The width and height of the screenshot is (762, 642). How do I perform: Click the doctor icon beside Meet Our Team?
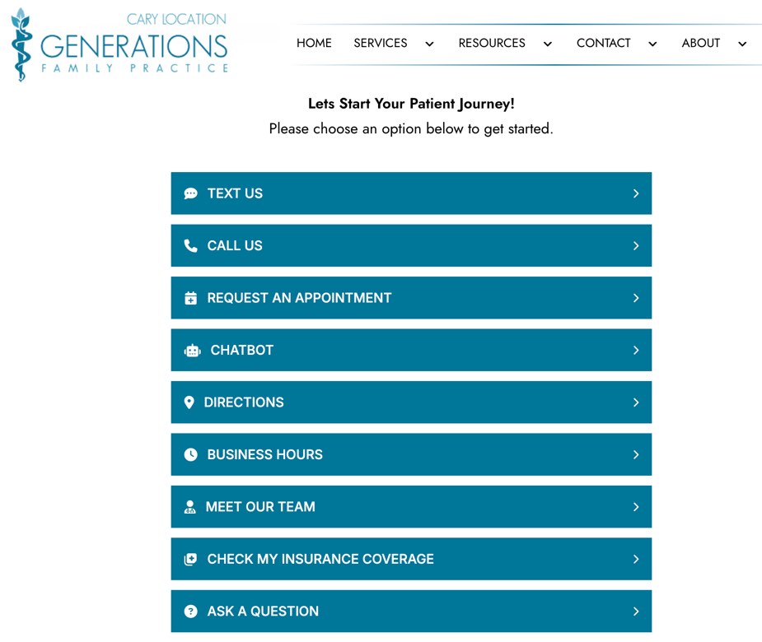189,507
